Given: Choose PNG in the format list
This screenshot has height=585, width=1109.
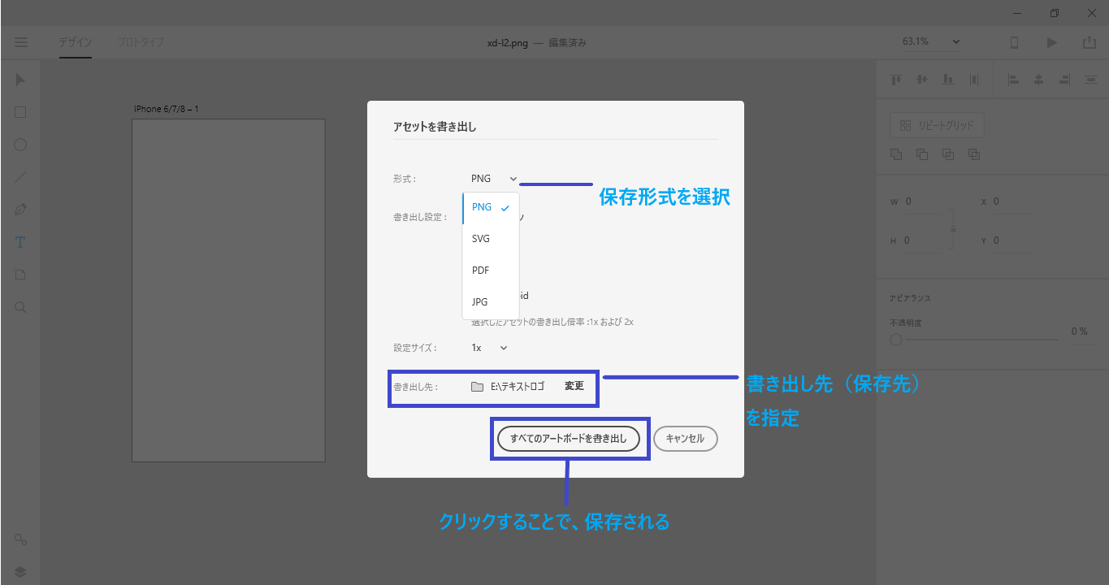Looking at the screenshot, I should pyautogui.click(x=491, y=207).
